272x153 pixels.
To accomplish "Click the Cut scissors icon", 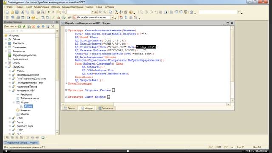I will coord(23,12).
